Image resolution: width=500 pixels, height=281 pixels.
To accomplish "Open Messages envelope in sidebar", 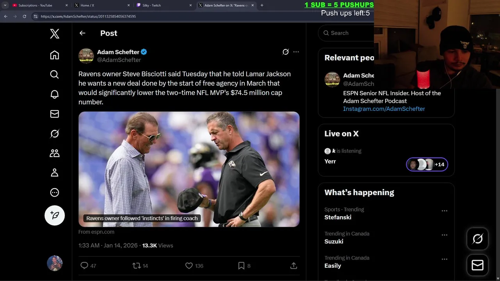I will click(55, 114).
